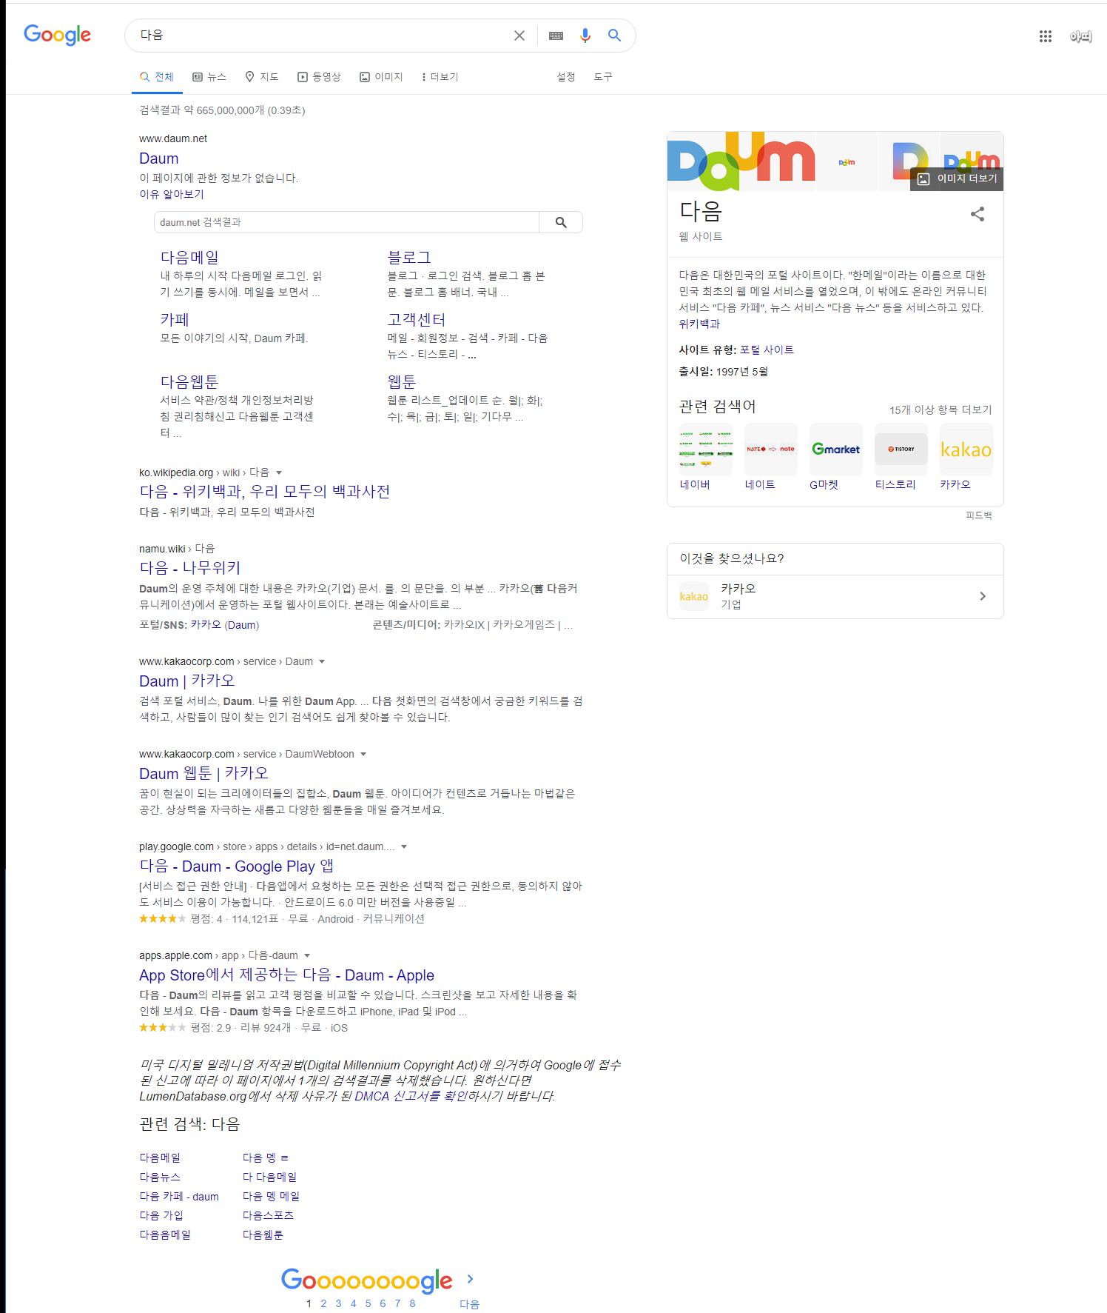The height and width of the screenshot is (1313, 1107).
Task: Open the 다음웹툰 sitelink
Action: 189,381
